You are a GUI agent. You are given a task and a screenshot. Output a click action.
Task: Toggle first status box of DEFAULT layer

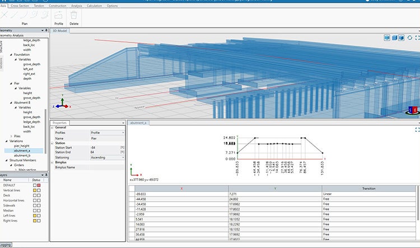pyautogui.click(x=35, y=185)
